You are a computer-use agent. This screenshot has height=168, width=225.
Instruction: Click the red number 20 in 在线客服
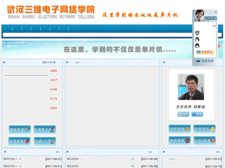pos(214,26)
